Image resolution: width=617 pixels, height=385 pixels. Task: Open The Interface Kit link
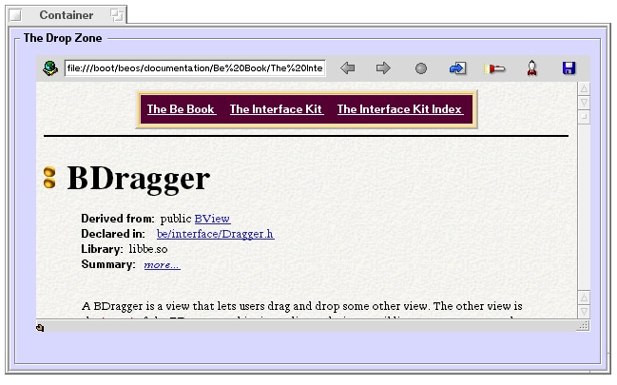click(x=277, y=109)
